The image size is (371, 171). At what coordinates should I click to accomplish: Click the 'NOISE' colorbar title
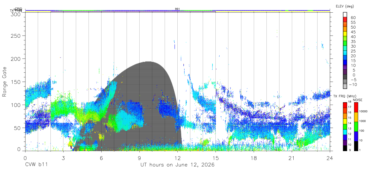point(357,100)
